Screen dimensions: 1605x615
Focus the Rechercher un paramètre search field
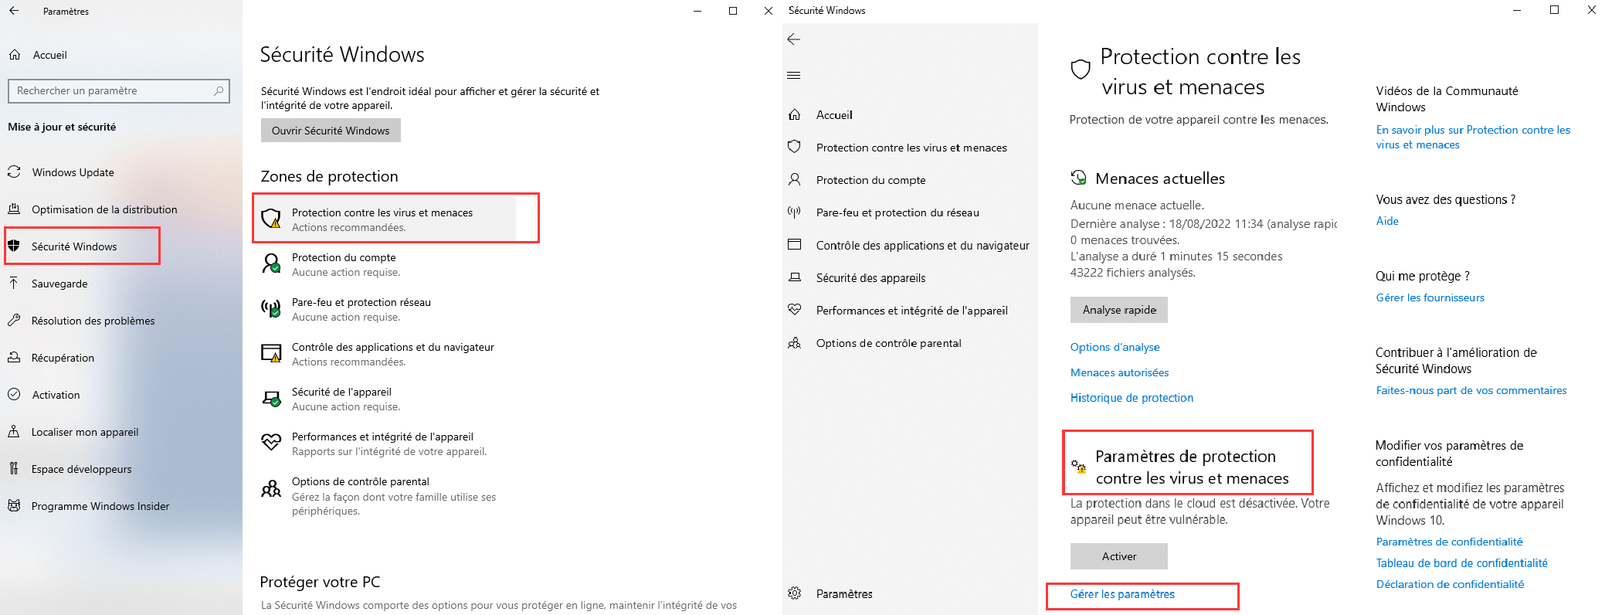click(118, 90)
